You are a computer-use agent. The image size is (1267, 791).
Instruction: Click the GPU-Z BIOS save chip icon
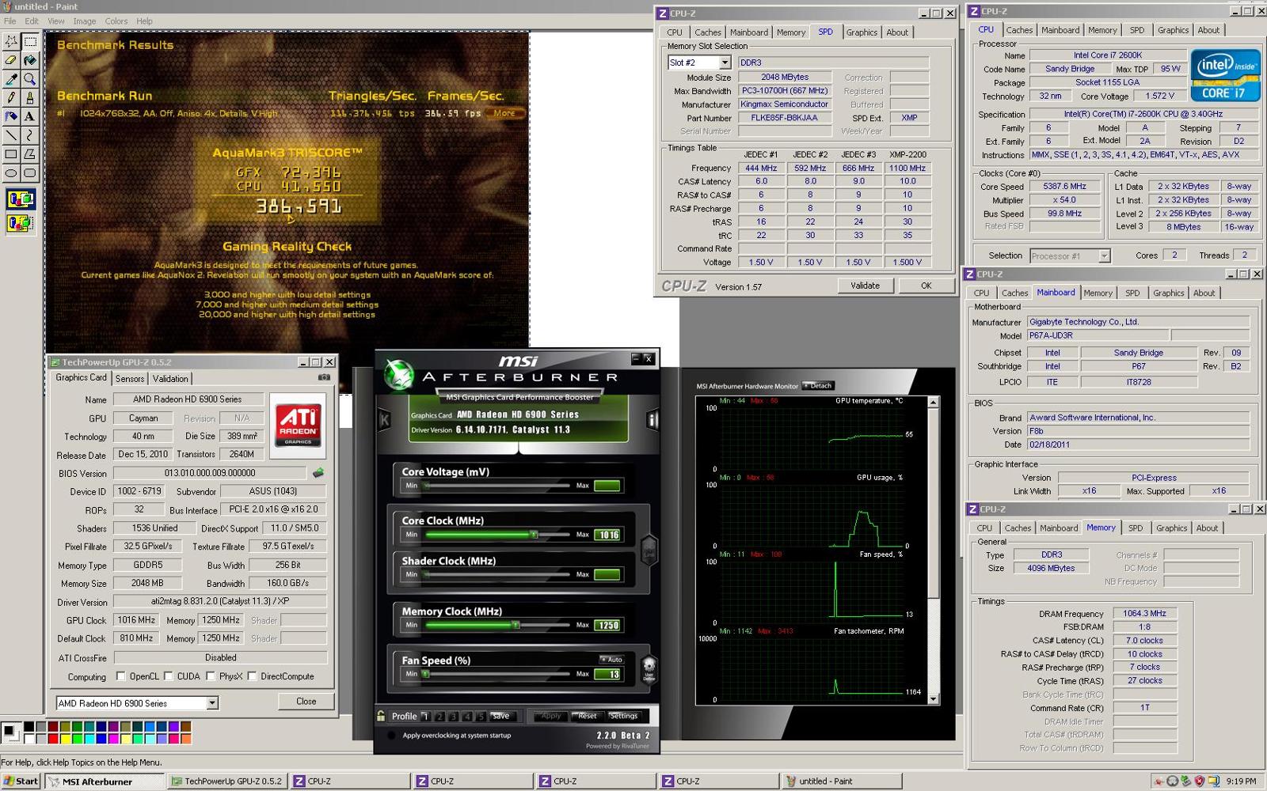[318, 473]
